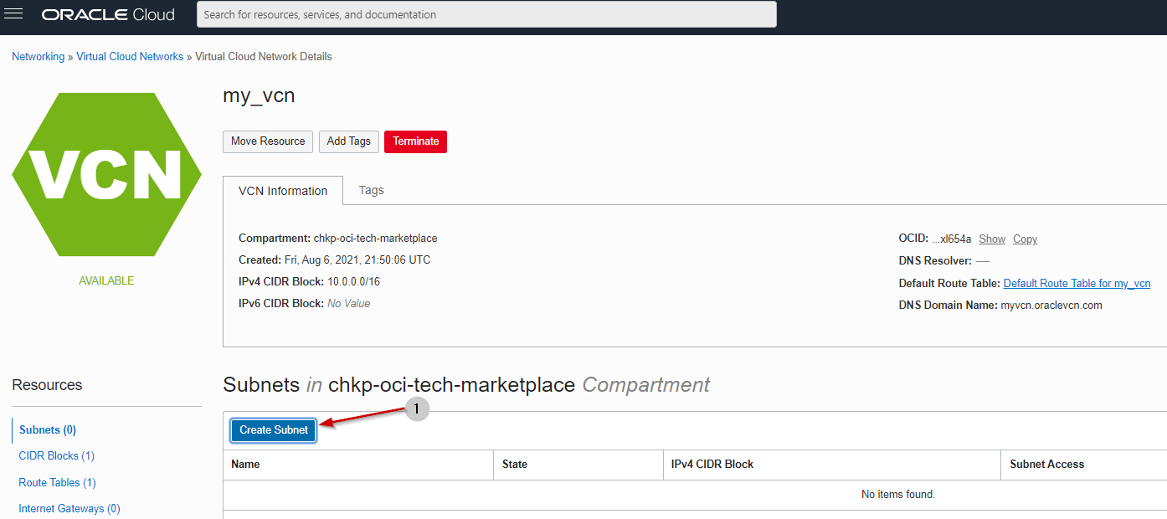Image resolution: width=1167 pixels, height=519 pixels.
Task: Click the AVAILABLE status label
Action: [106, 281]
